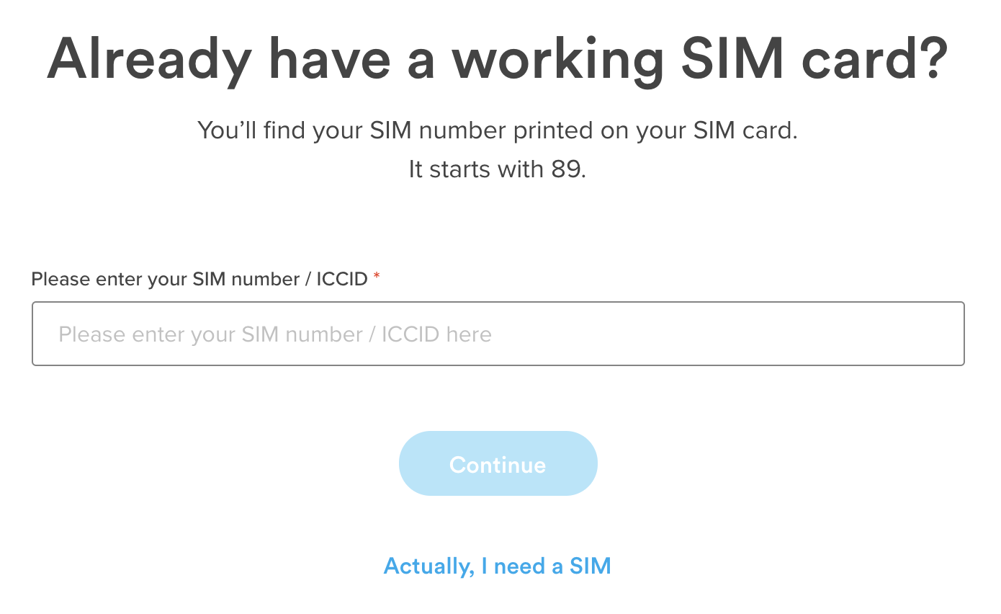The height and width of the screenshot is (614, 1001).
Task: Select the Already have a working SIM heading
Action: click(498, 59)
